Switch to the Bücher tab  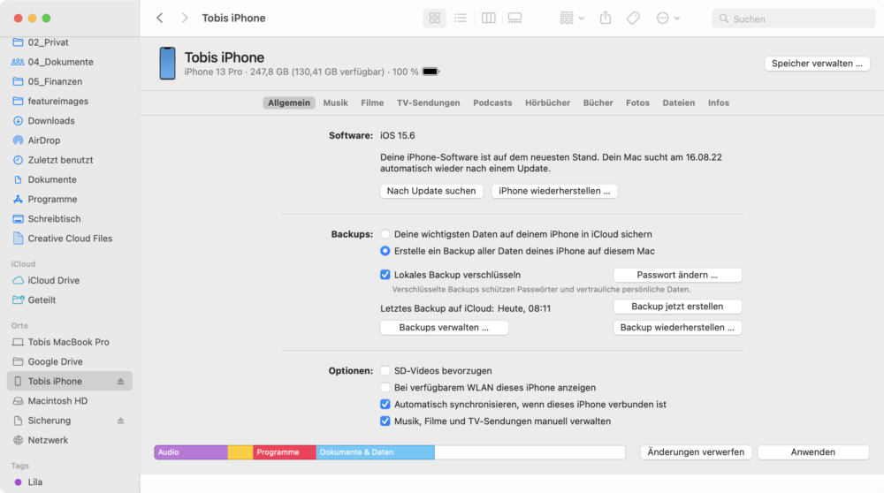[598, 102]
